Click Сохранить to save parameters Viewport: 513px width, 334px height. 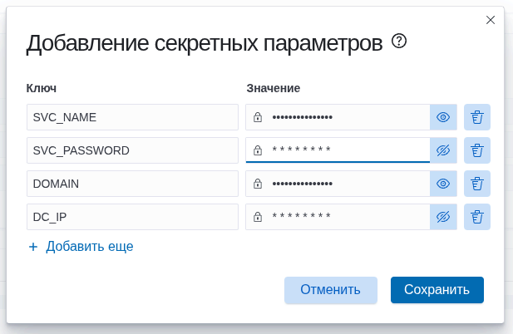[x=437, y=290]
